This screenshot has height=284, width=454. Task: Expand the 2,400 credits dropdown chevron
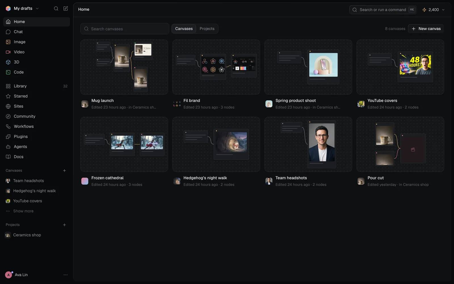[x=443, y=10]
